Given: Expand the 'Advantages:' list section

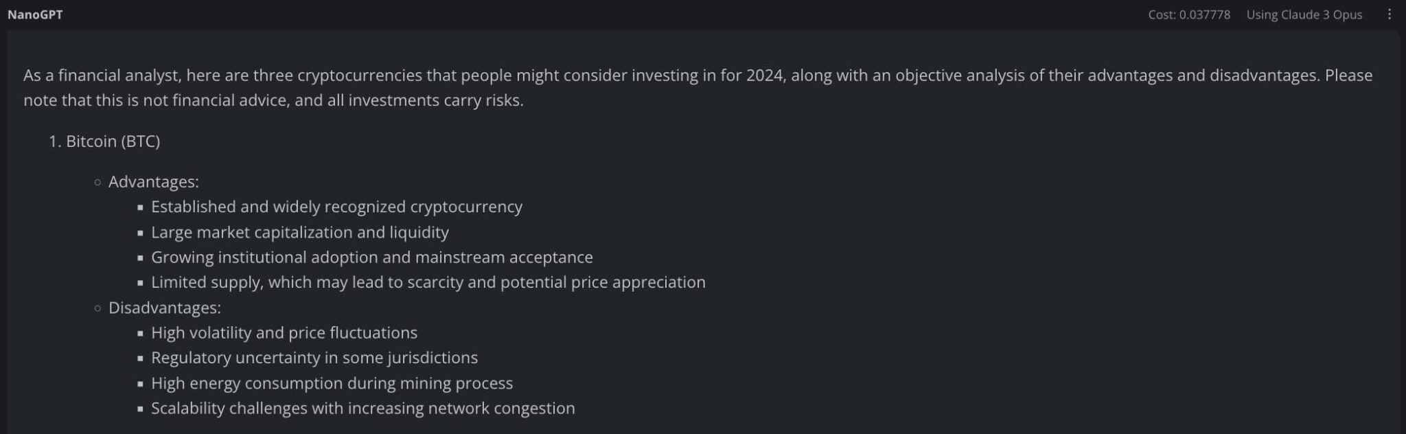Looking at the screenshot, I should tap(152, 182).
